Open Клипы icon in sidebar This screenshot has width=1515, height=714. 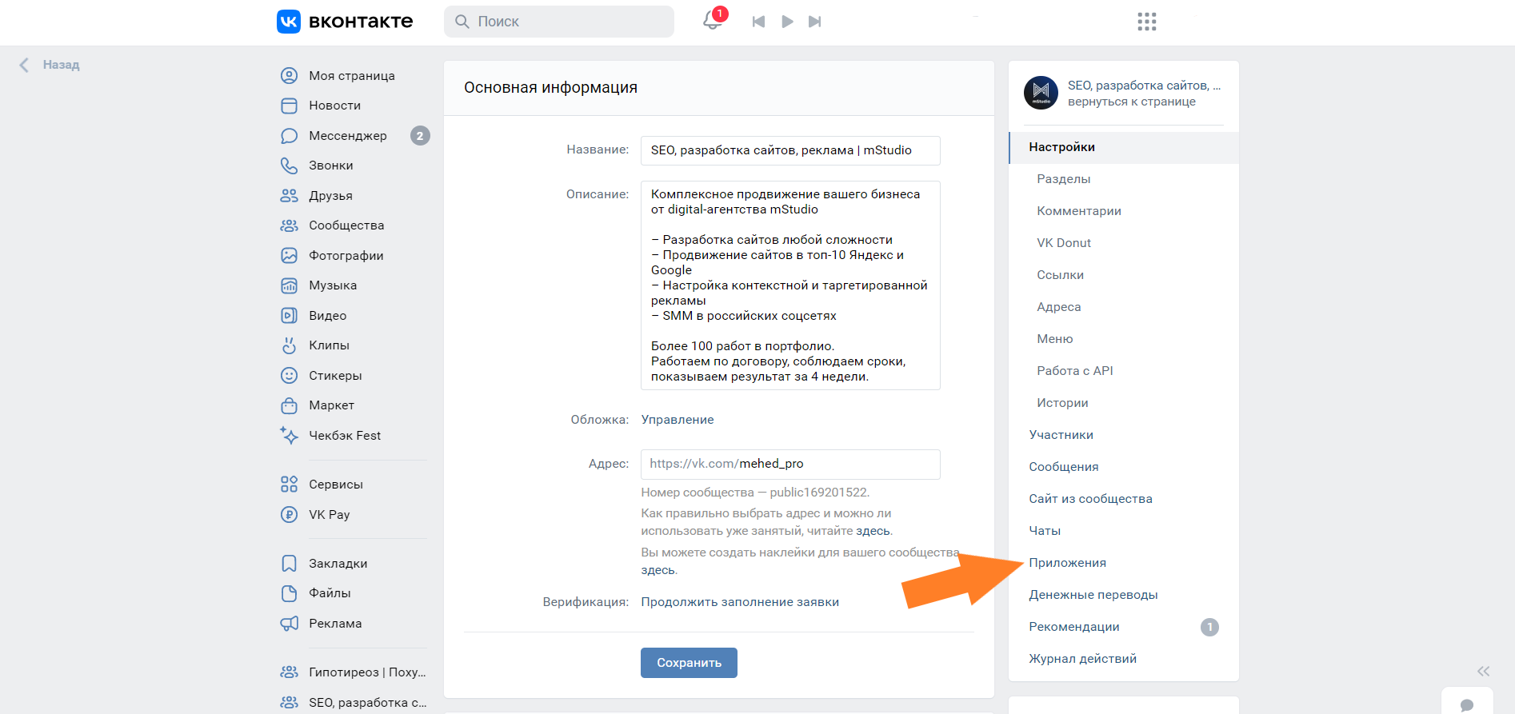pyautogui.click(x=289, y=345)
